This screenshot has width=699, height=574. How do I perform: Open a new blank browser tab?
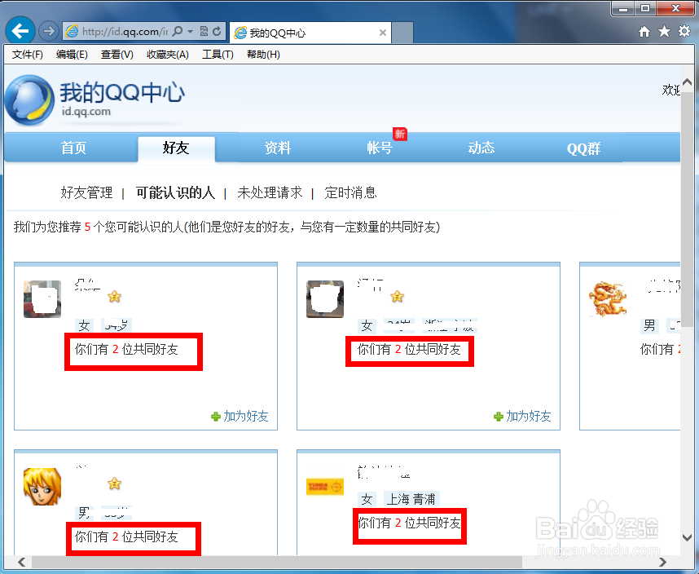(402, 33)
